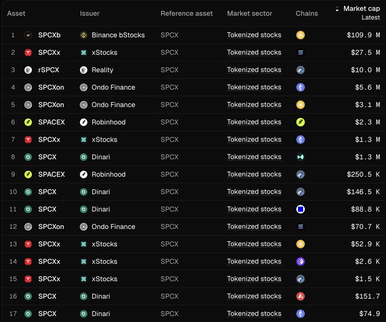The image size is (386, 322).
Task: Click the BNB chain icon in row 5
Action: point(300,105)
